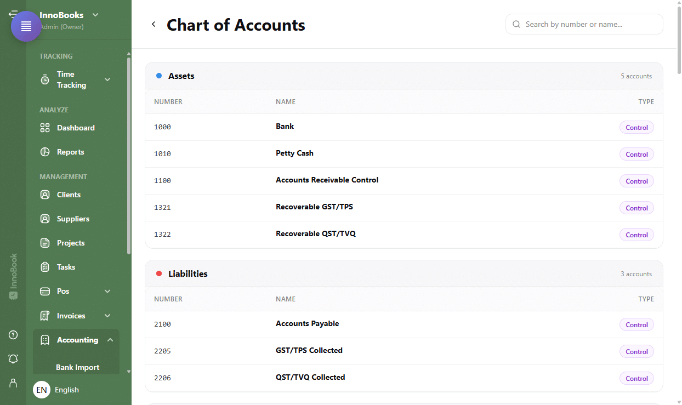Screen dimensions: 682x405
Task: Click account number 1321
Action: tap(162, 208)
